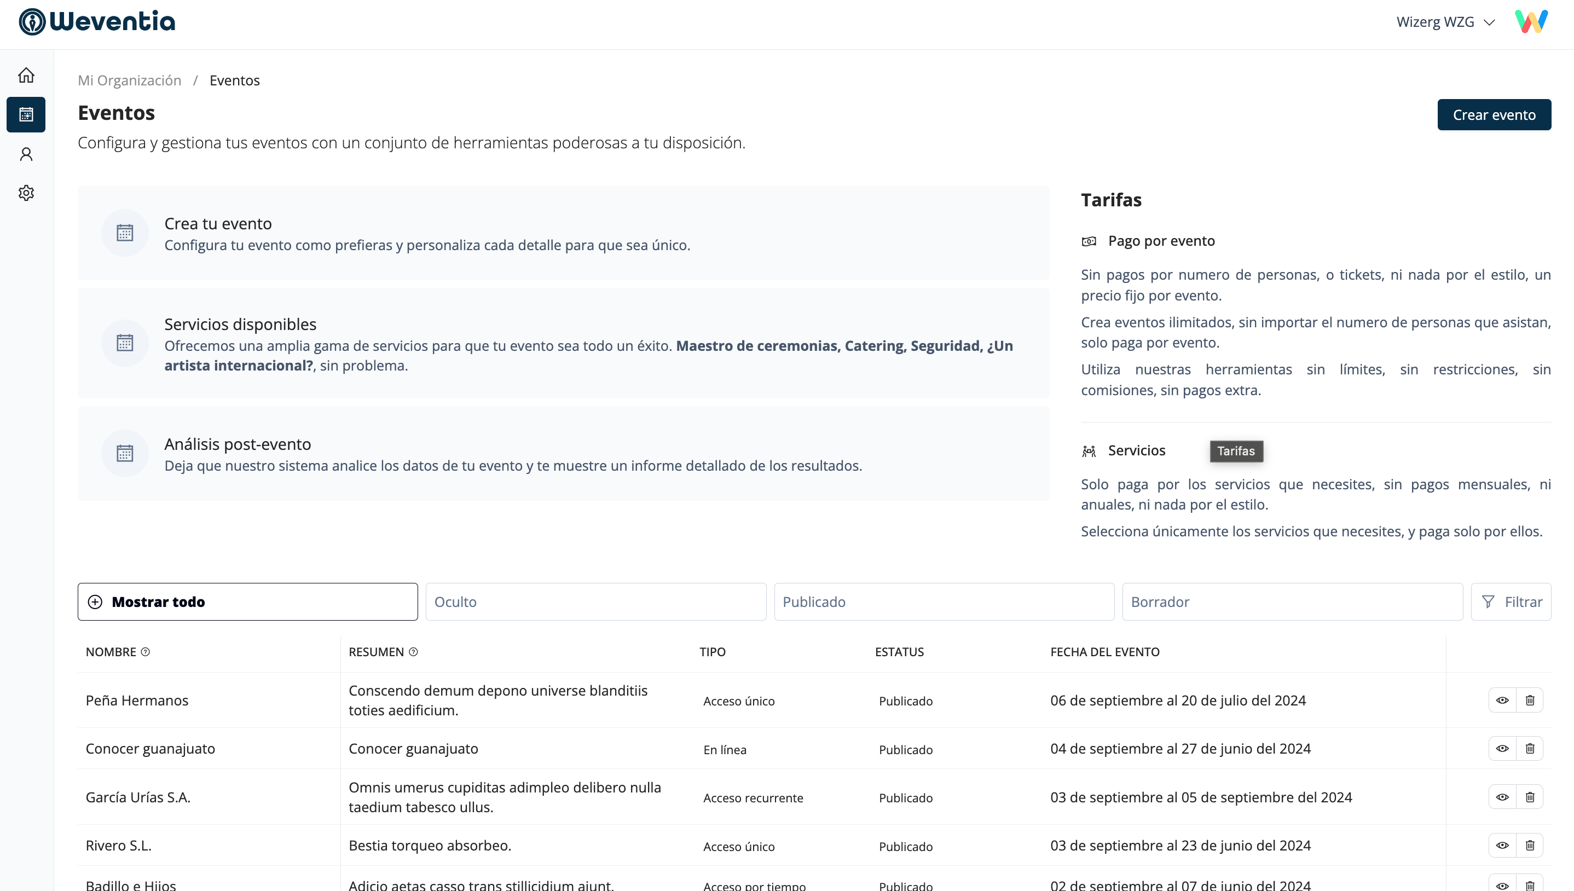This screenshot has width=1574, height=891.
Task: Click the Weventia logo
Action: (x=97, y=21)
